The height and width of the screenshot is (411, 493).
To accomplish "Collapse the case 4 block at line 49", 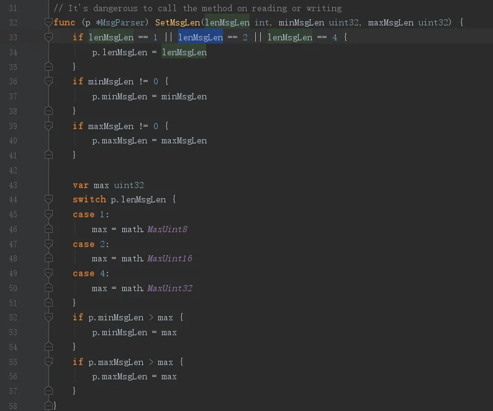I will (48, 273).
